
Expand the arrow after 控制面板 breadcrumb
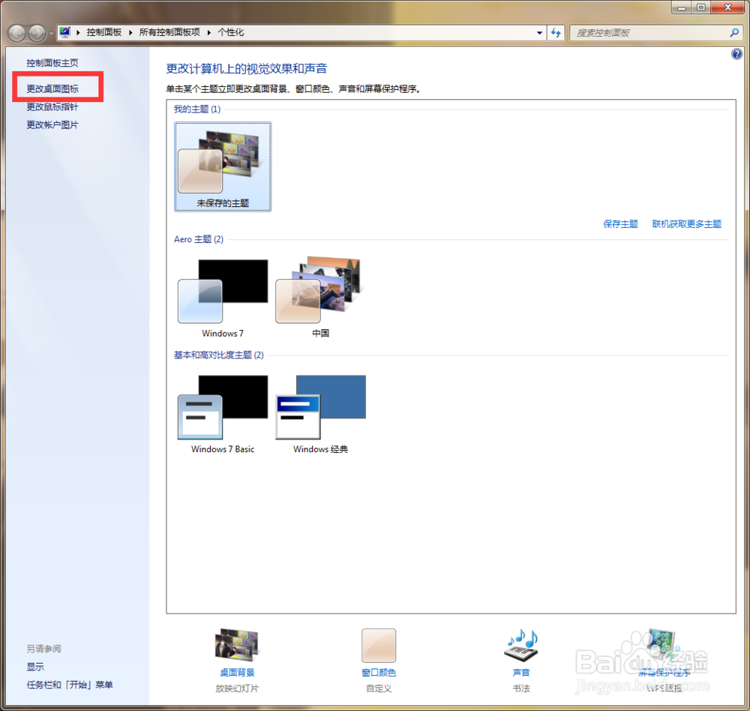130,32
